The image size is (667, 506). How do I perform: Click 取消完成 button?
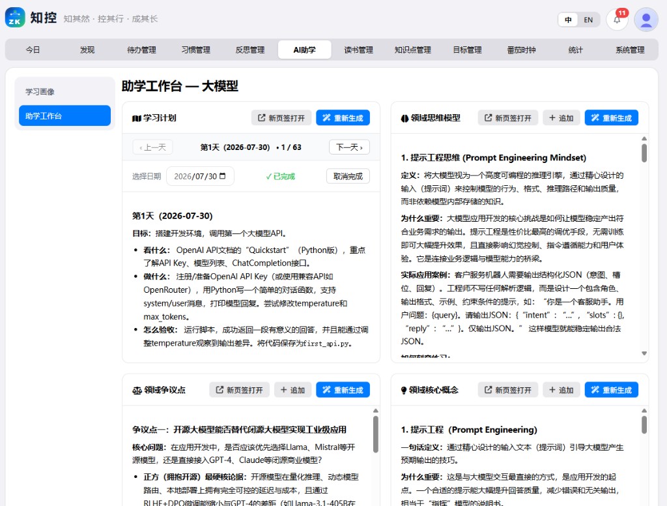click(x=348, y=176)
